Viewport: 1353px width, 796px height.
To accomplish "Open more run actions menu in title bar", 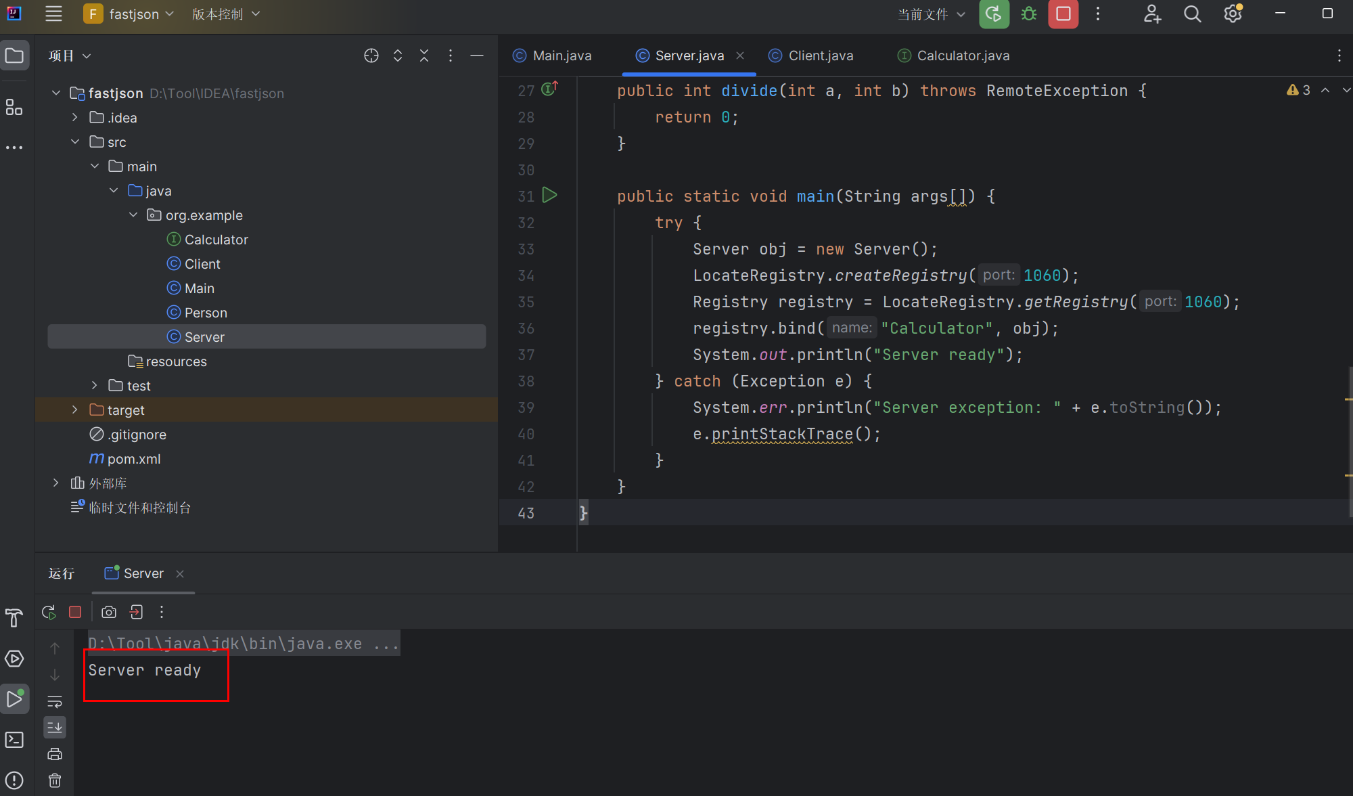I will [x=1098, y=14].
